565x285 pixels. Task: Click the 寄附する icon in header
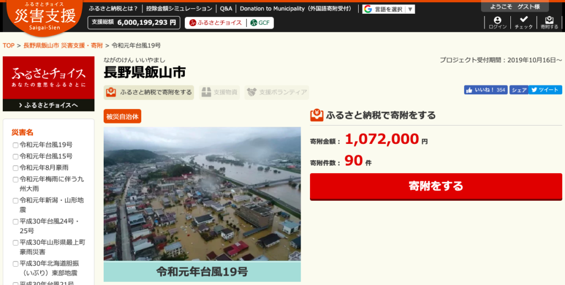[549, 22]
